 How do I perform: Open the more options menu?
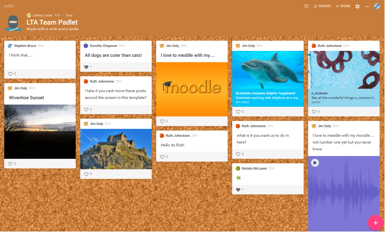click(367, 6)
